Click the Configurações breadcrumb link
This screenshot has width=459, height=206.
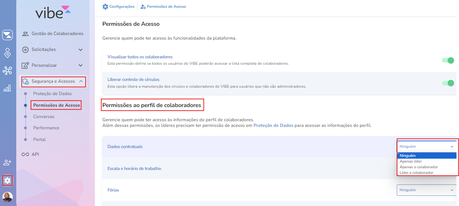[122, 6]
